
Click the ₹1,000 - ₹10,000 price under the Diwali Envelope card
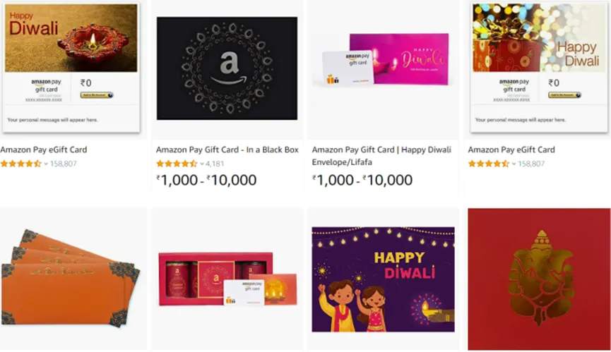pyautogui.click(x=362, y=180)
